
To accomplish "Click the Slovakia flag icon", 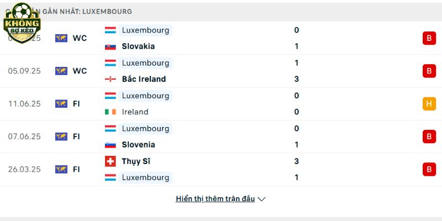I will click(110, 46).
